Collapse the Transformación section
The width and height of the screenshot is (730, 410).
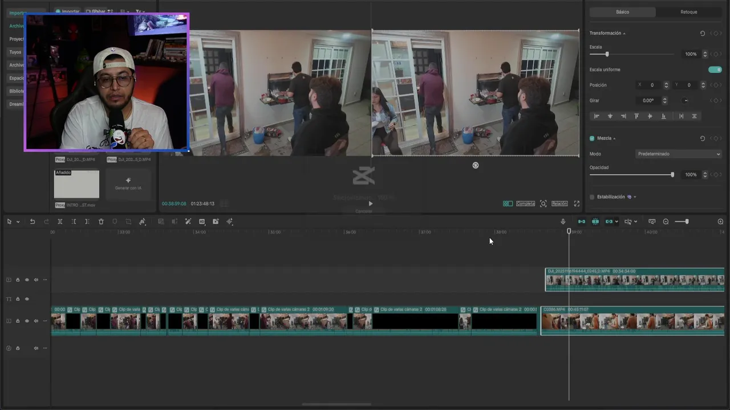click(624, 34)
